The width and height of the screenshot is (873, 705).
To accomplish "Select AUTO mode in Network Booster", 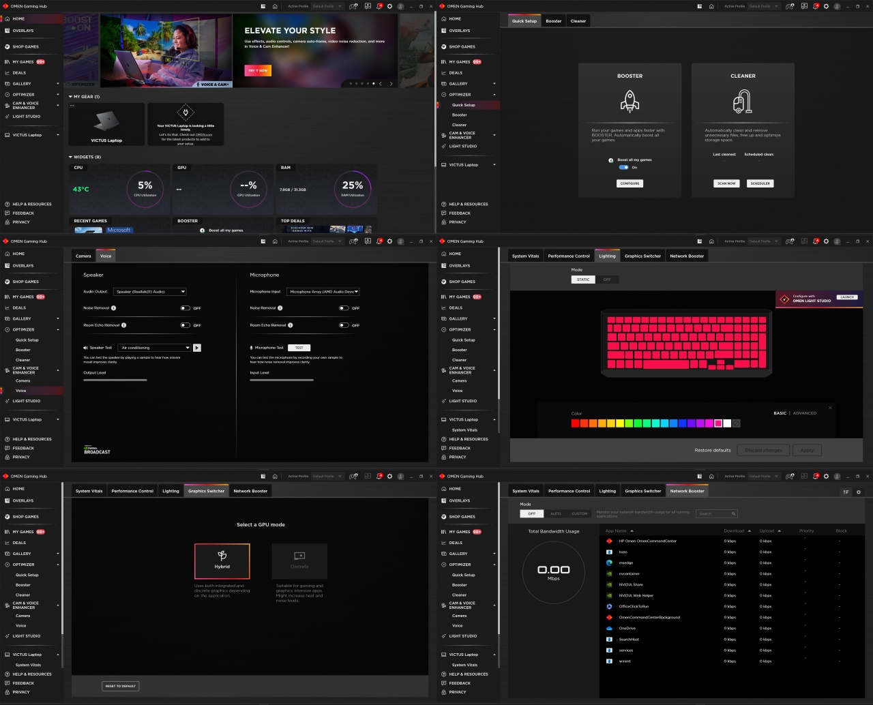I will tap(556, 513).
